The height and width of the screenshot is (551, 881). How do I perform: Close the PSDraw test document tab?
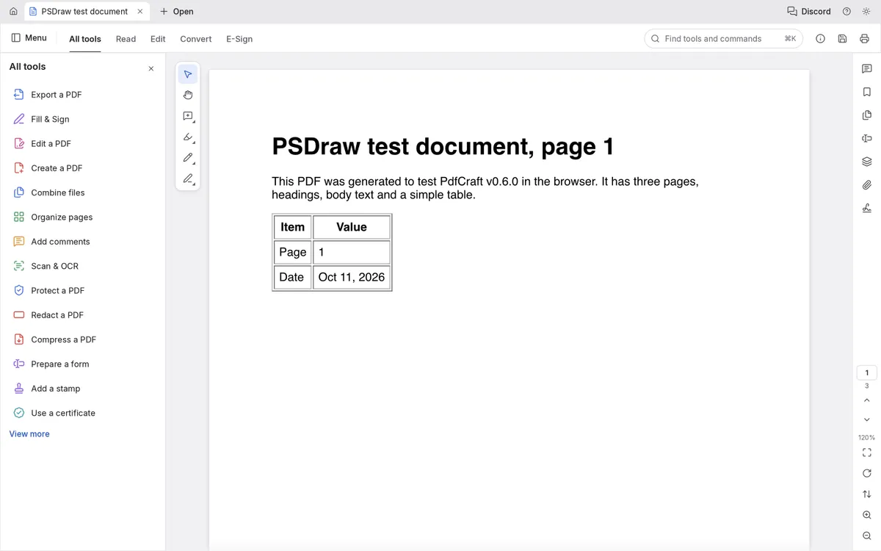coord(140,12)
